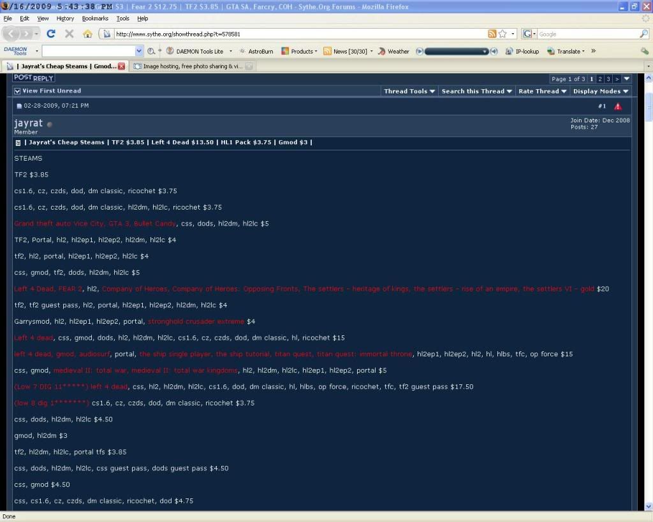Open News [30/30] feed button

click(348, 51)
